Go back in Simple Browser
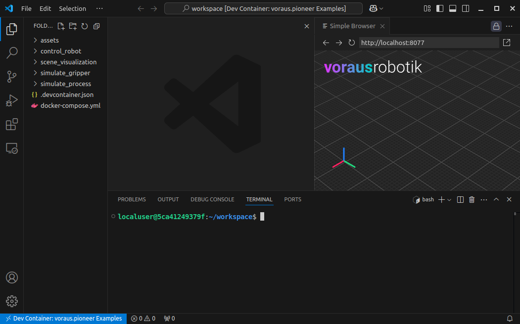 coord(326,43)
